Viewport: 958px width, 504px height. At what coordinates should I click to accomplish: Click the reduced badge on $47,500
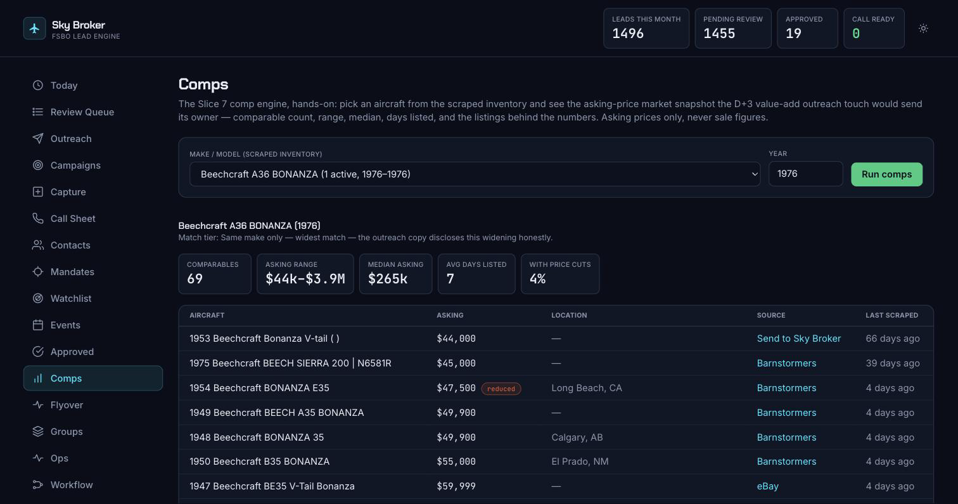coord(501,389)
